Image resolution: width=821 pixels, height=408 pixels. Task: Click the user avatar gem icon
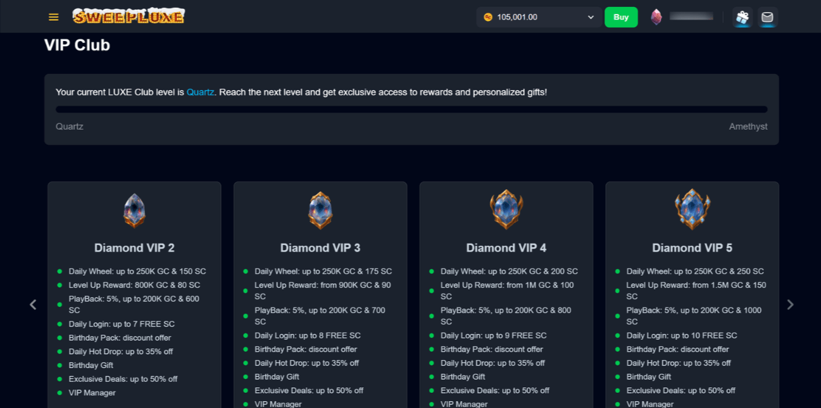[x=656, y=17]
